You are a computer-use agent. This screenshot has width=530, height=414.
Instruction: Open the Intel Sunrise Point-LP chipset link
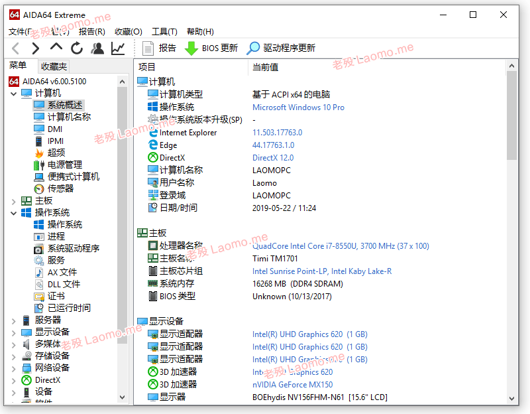[322, 271]
